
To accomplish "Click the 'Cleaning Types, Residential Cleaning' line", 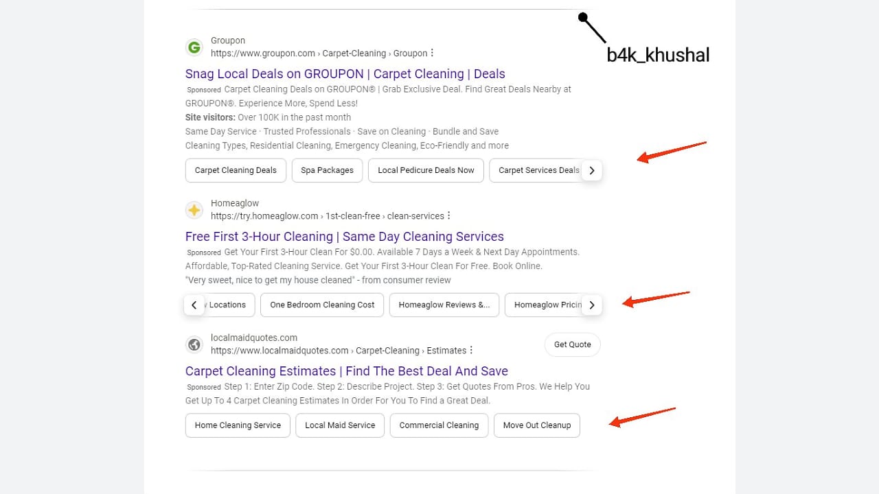I will (347, 145).
